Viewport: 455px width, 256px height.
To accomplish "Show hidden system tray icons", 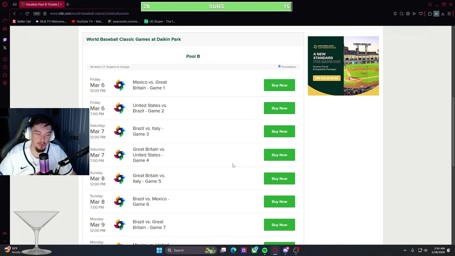I will tap(405, 250).
